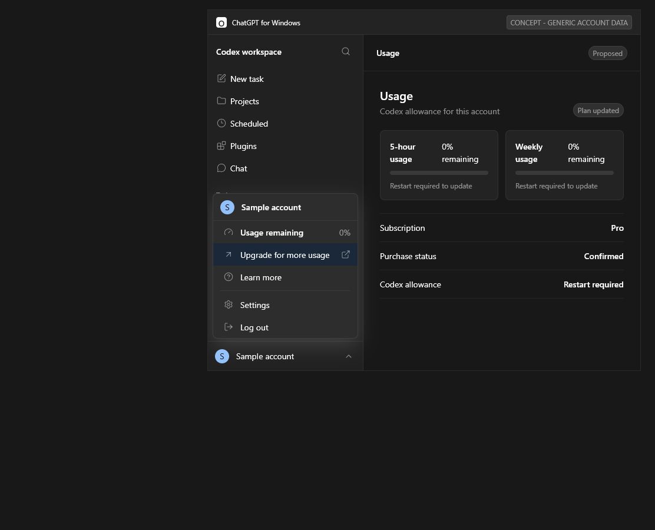
Task: Click the Subscription value Pro
Action: point(617,228)
